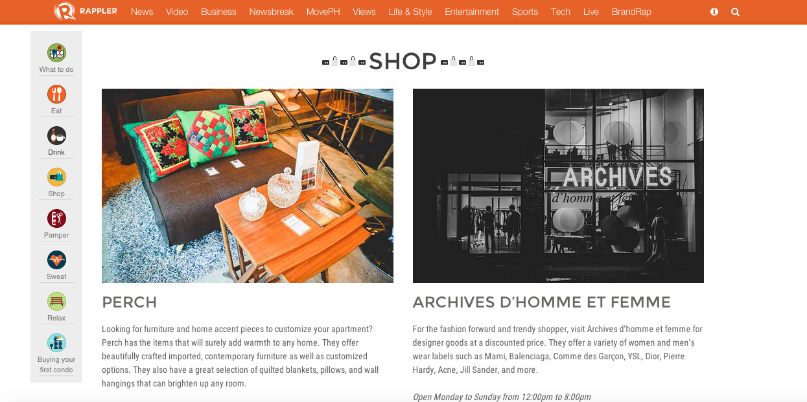Open the Entertainment menu item

[472, 12]
